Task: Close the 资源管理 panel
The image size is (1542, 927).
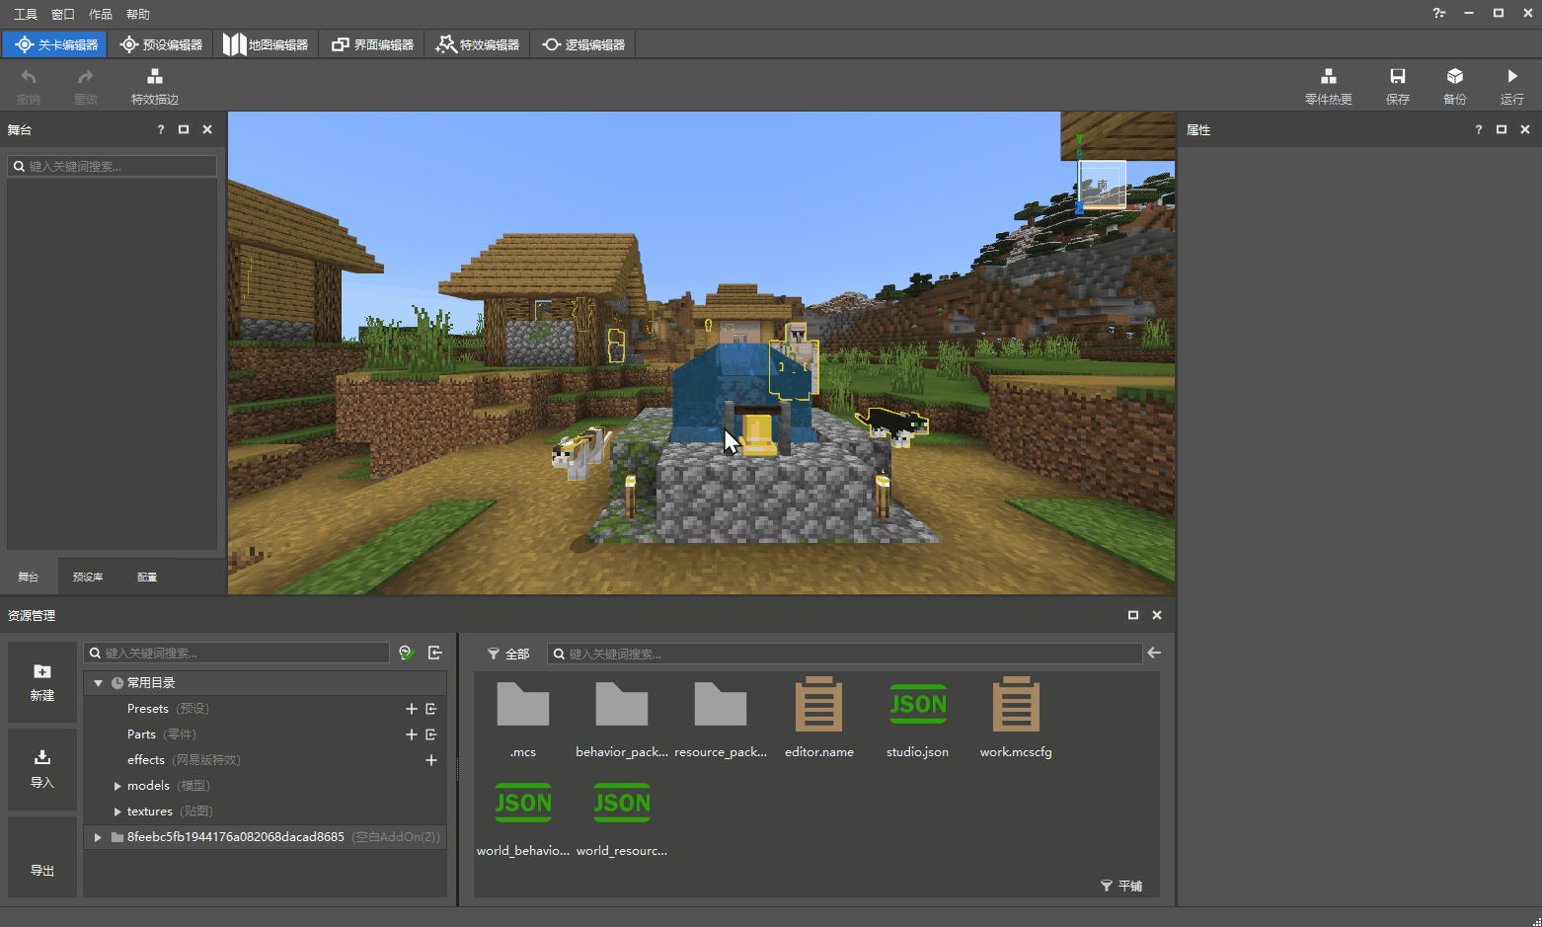Action: click(x=1157, y=615)
